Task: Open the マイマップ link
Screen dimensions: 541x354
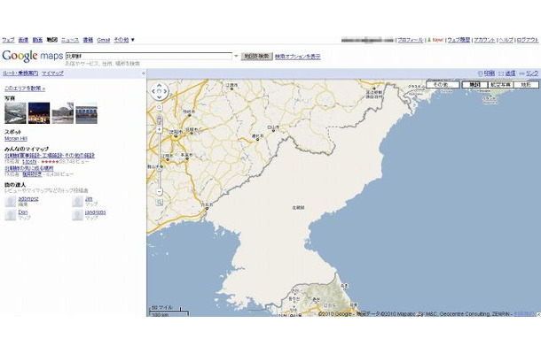Action: point(52,73)
